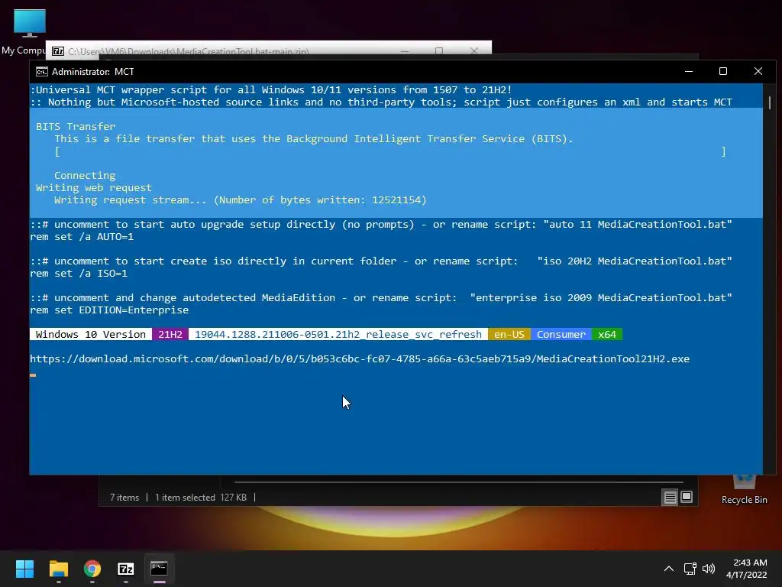The height and width of the screenshot is (587, 782).
Task: Click the 'Connecting' status text
Action: [x=85, y=176]
